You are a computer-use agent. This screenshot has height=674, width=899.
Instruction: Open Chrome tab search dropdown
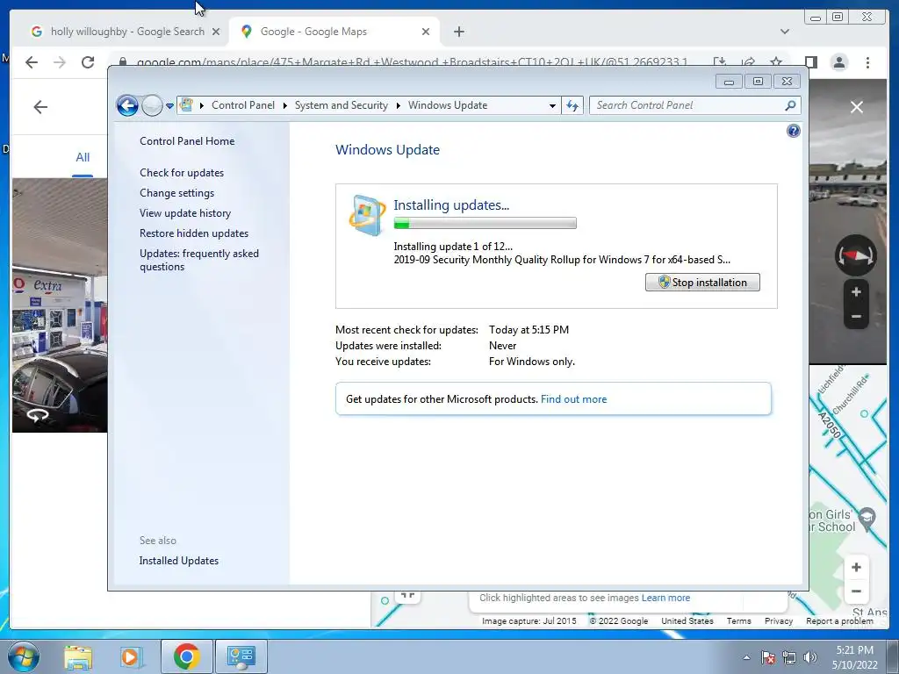point(784,32)
